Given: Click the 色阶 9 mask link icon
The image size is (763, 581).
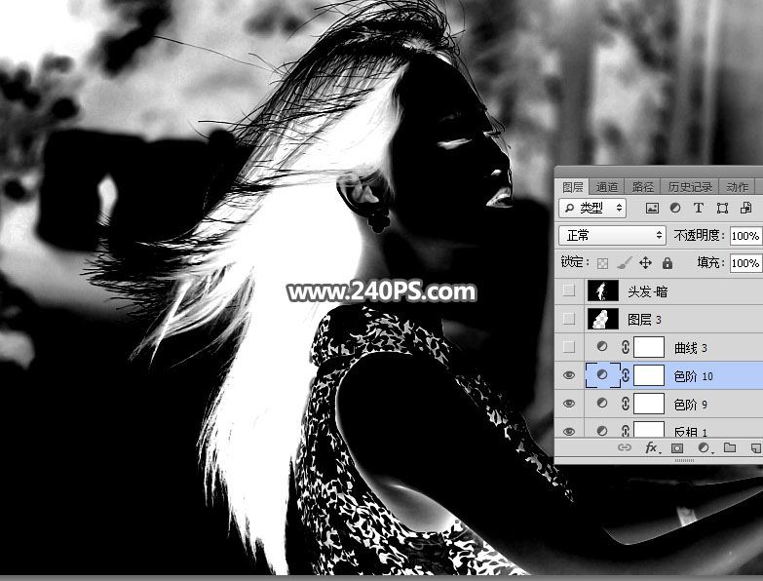Looking at the screenshot, I should [626, 404].
